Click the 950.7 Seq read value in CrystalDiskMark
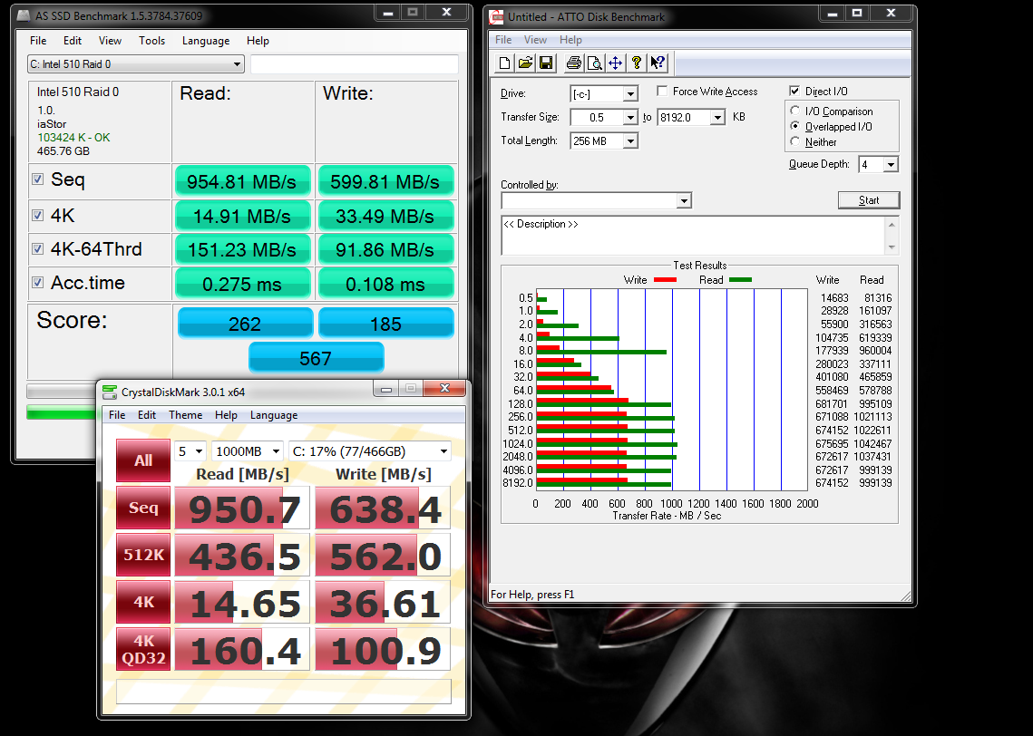This screenshot has width=1033, height=736. tap(242, 508)
